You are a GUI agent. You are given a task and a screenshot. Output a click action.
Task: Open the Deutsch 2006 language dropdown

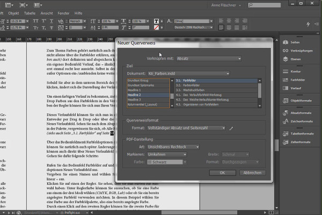click(x=193, y=27)
